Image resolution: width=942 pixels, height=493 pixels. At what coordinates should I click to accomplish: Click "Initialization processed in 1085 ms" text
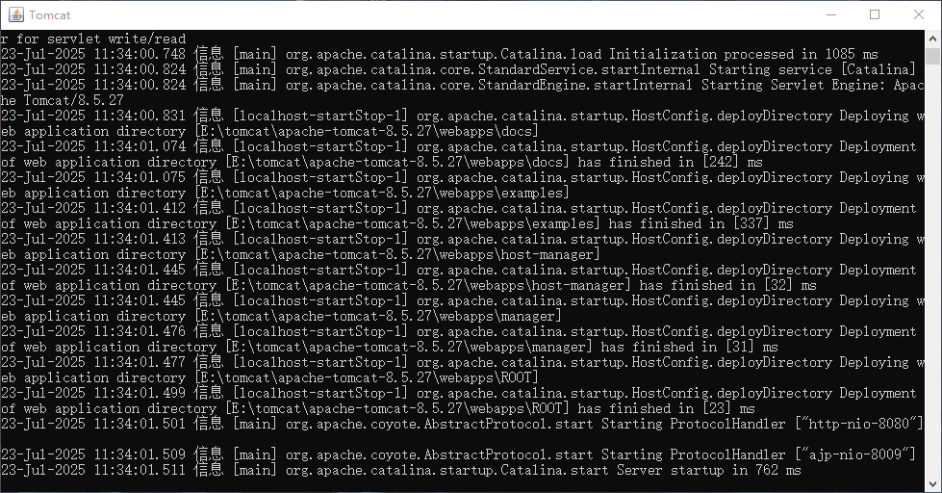pyautogui.click(x=744, y=54)
